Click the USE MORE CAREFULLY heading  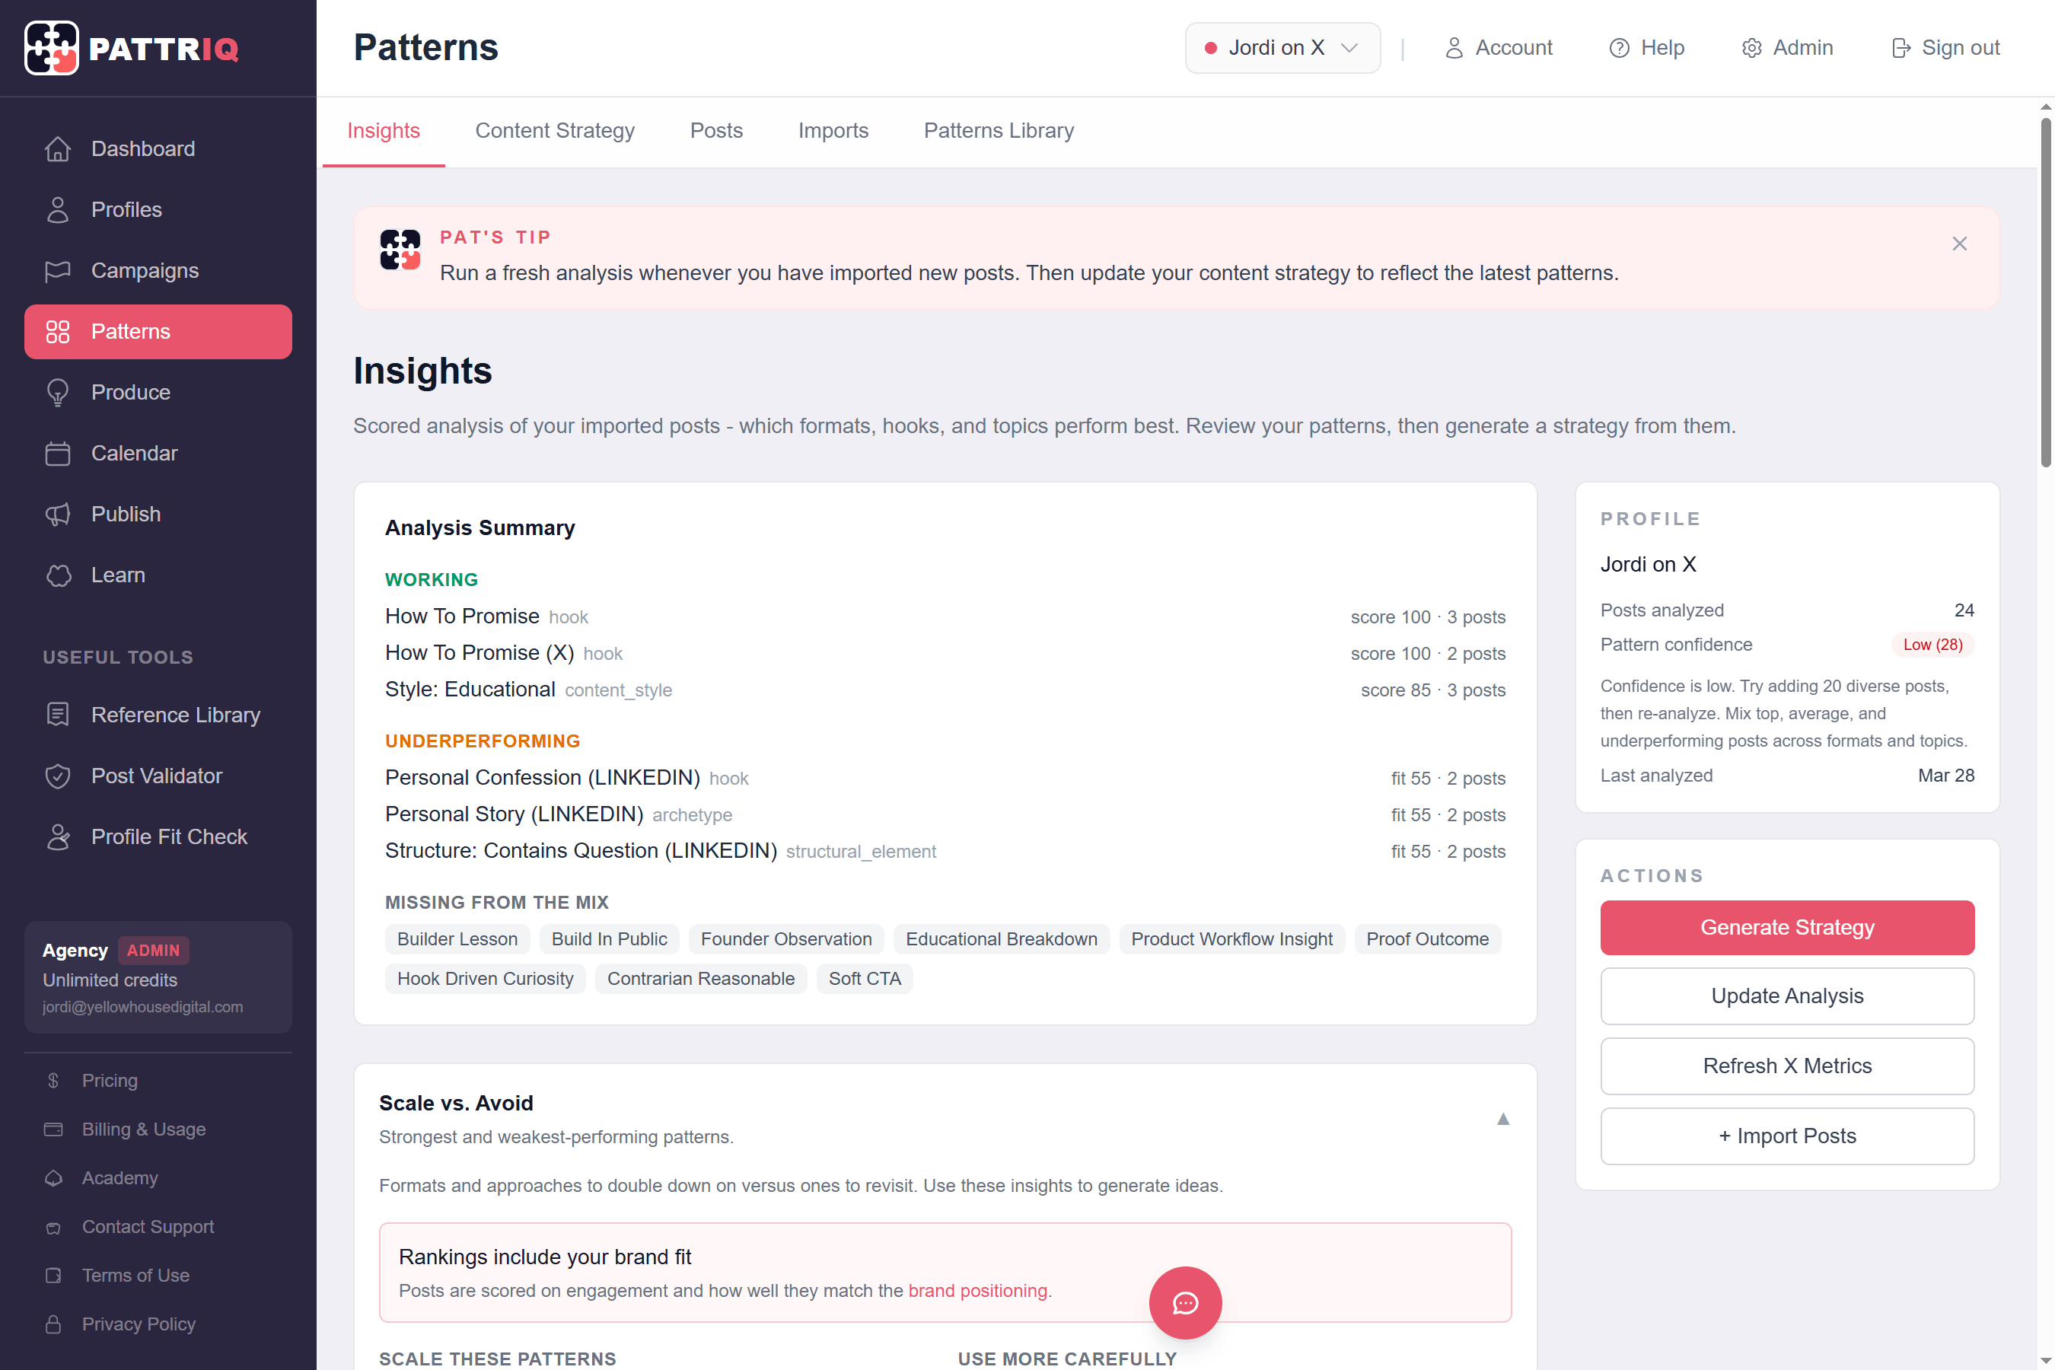pyautogui.click(x=1067, y=1359)
